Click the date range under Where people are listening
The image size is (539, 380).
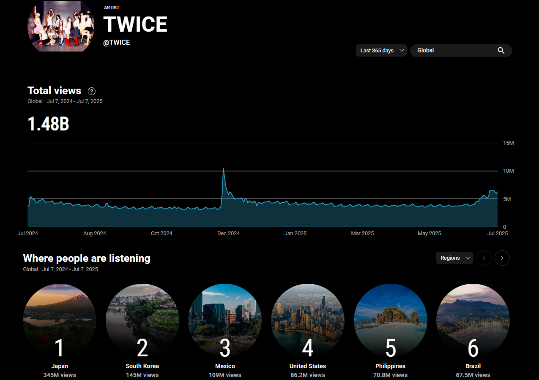[x=60, y=269]
